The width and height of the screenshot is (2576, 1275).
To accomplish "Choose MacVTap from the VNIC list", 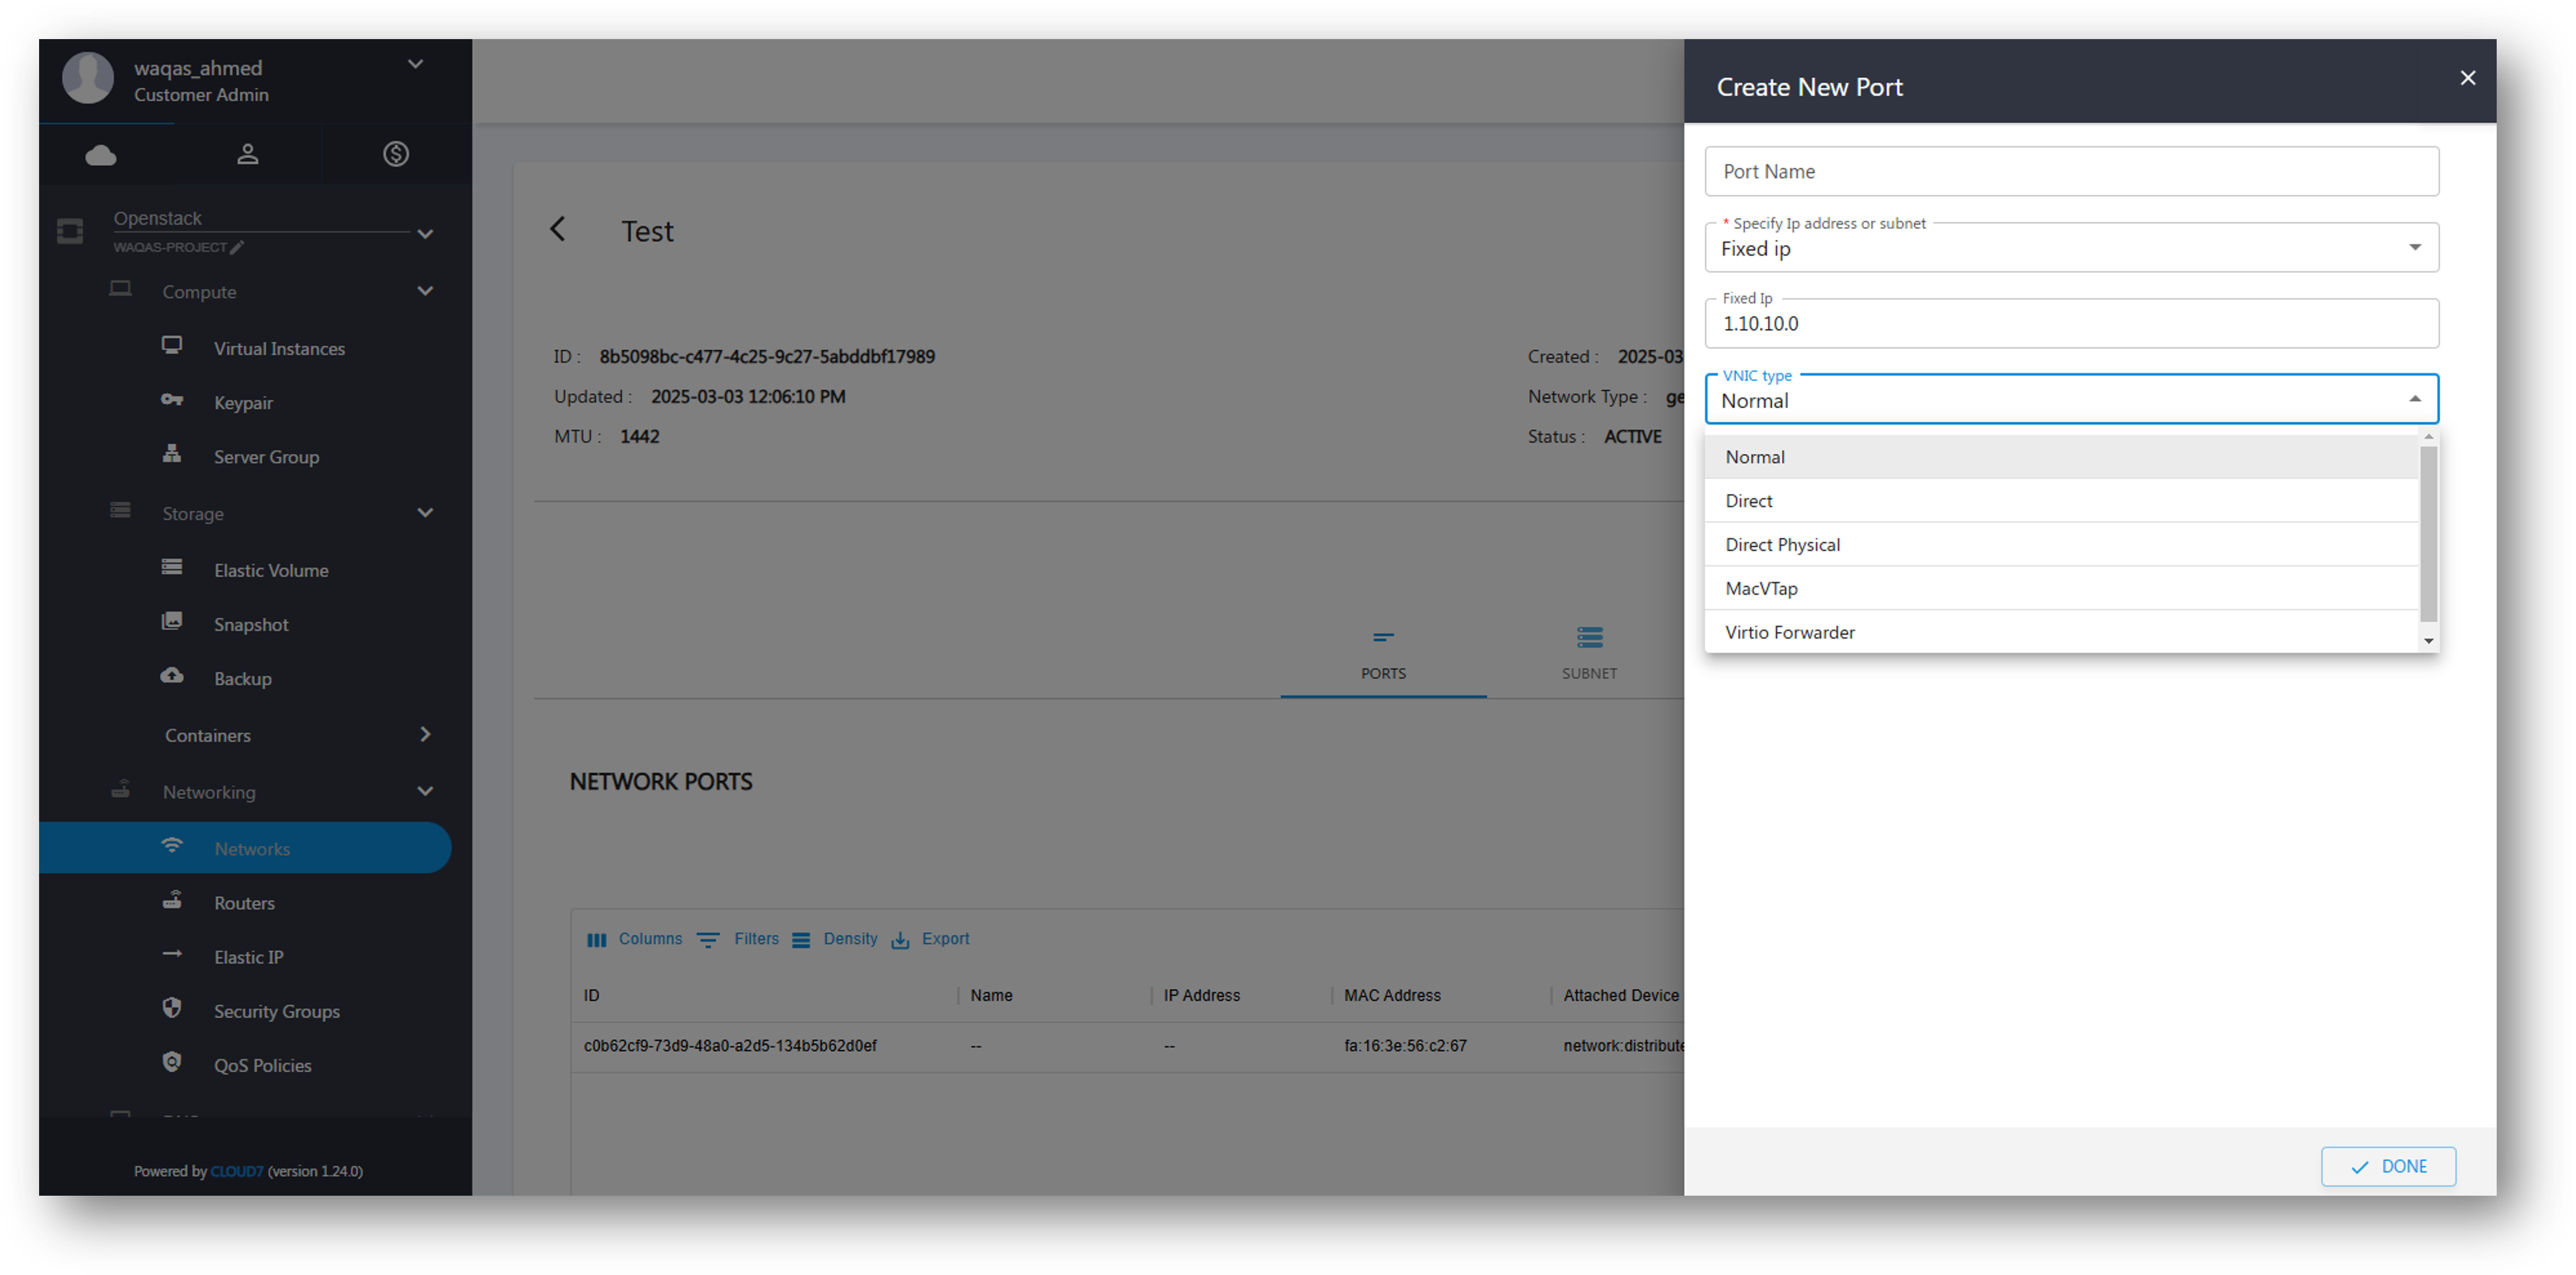I will (1761, 589).
